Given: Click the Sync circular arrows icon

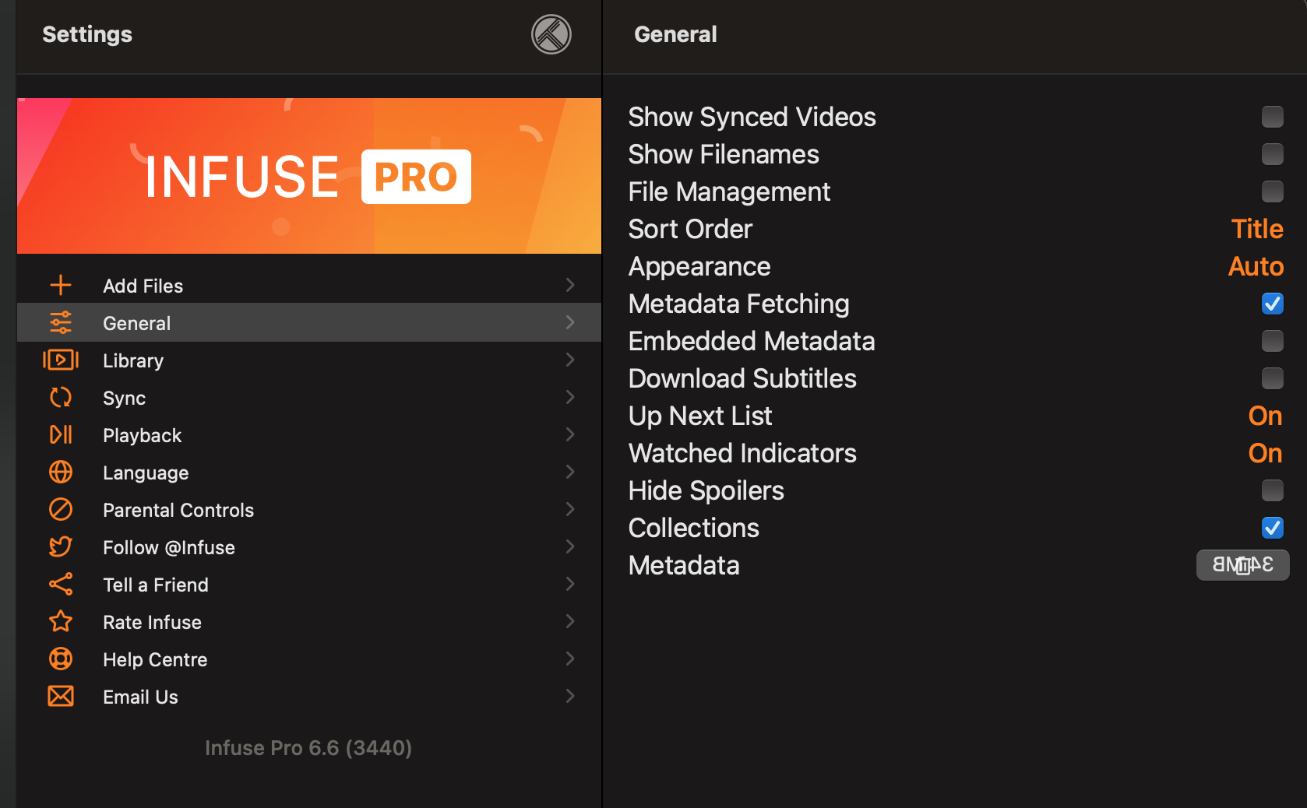Looking at the screenshot, I should tap(61, 397).
